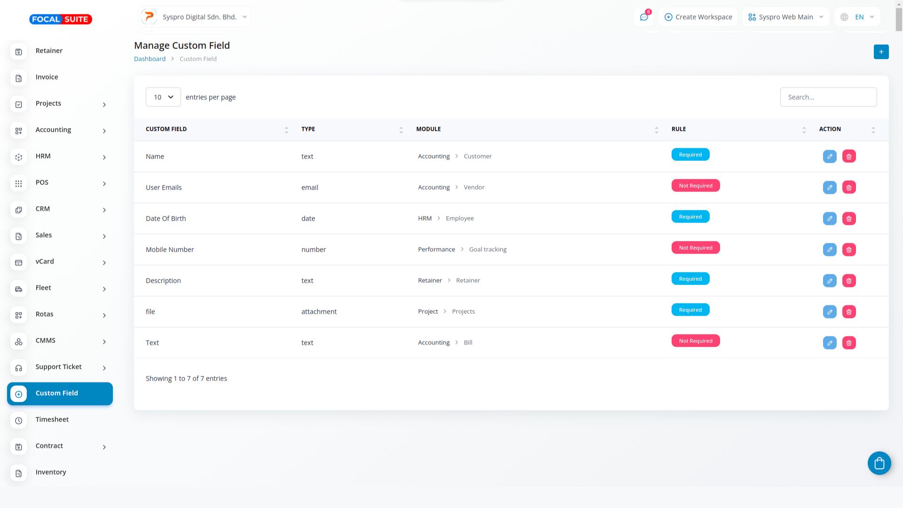Click the Create Workspace button

pos(698,17)
